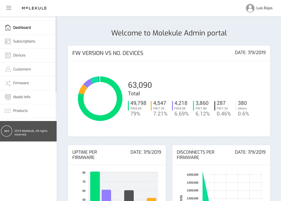The height and width of the screenshot is (201, 281).
Task: Click the Luis Rojas user name
Action: [x=264, y=8]
